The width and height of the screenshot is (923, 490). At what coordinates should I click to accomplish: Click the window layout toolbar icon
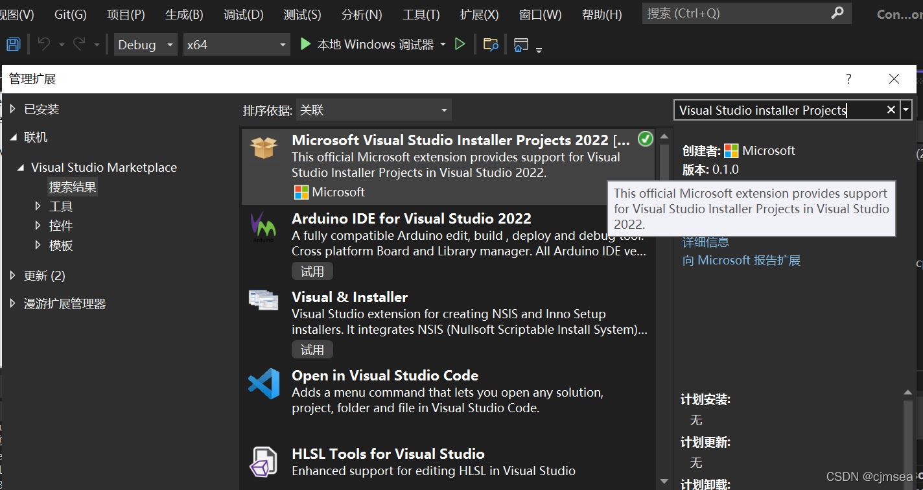(520, 44)
